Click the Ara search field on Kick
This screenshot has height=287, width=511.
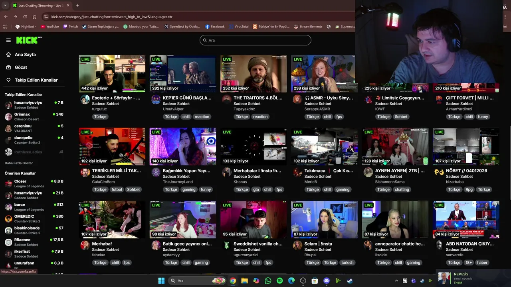pos(255,40)
